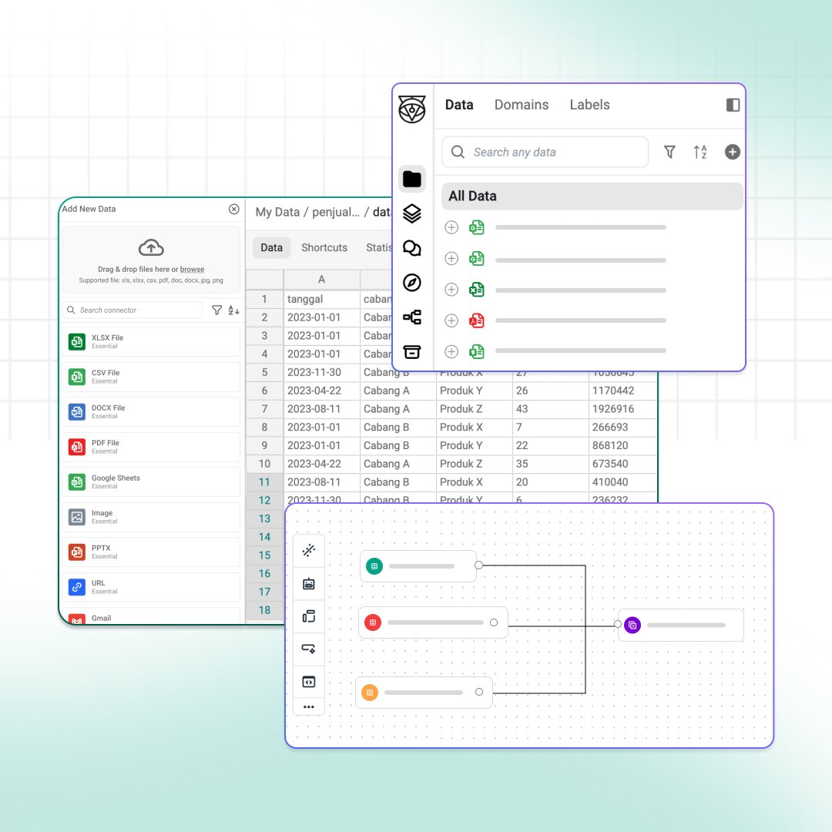This screenshot has height=832, width=832.
Task: Select the Google Sheets connector
Action: click(x=151, y=481)
